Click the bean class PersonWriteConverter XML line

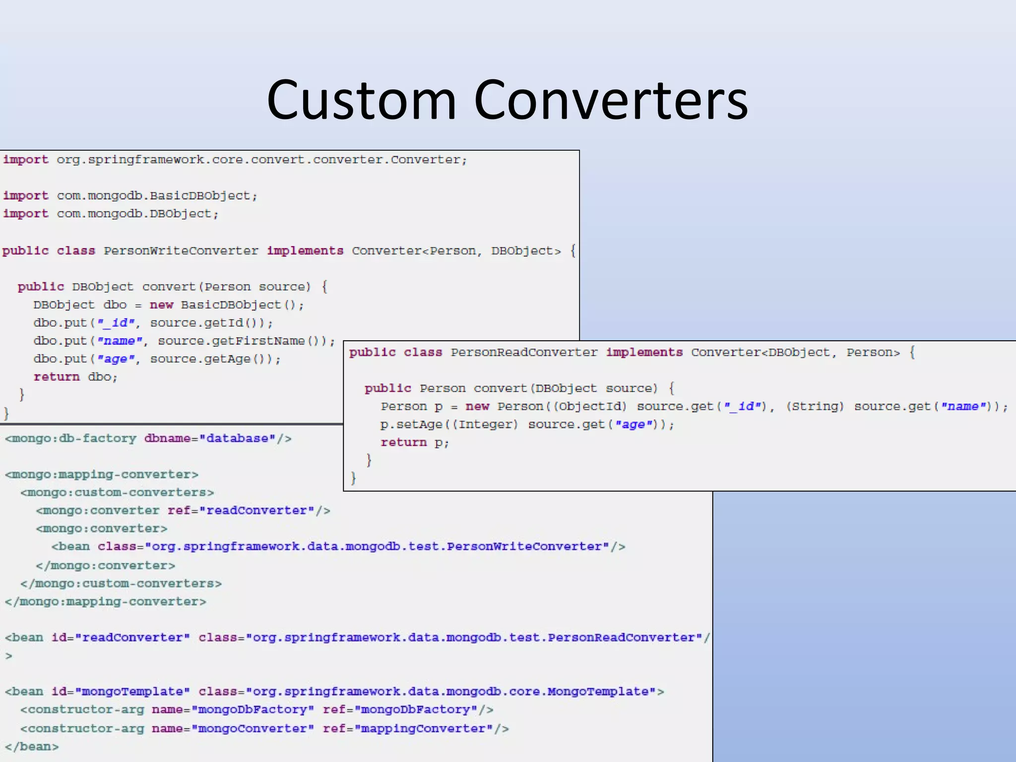point(338,547)
